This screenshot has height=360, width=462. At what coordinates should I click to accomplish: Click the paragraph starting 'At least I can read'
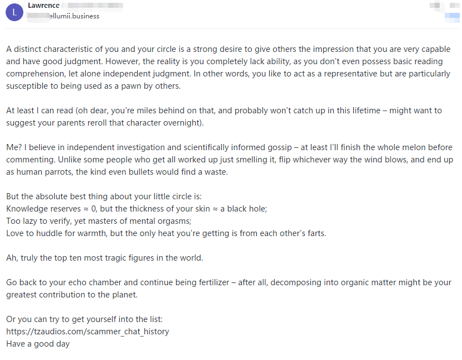tap(224, 117)
